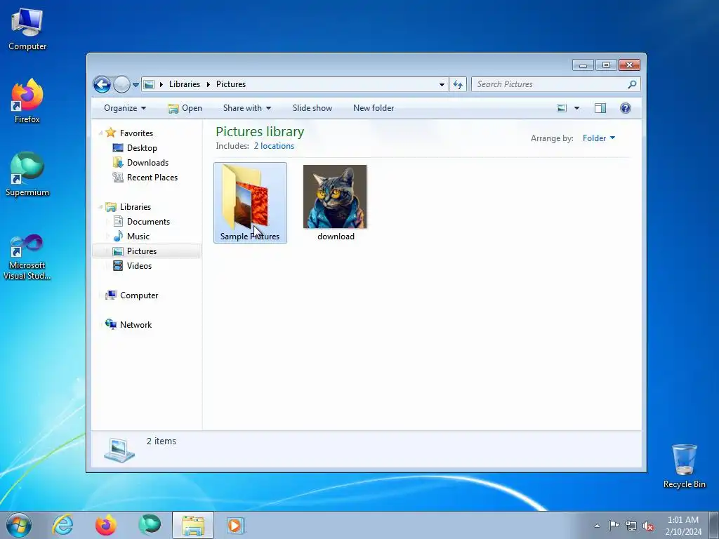This screenshot has width=719, height=539.
Task: Launch Firefox from the taskbar
Action: pos(105,525)
